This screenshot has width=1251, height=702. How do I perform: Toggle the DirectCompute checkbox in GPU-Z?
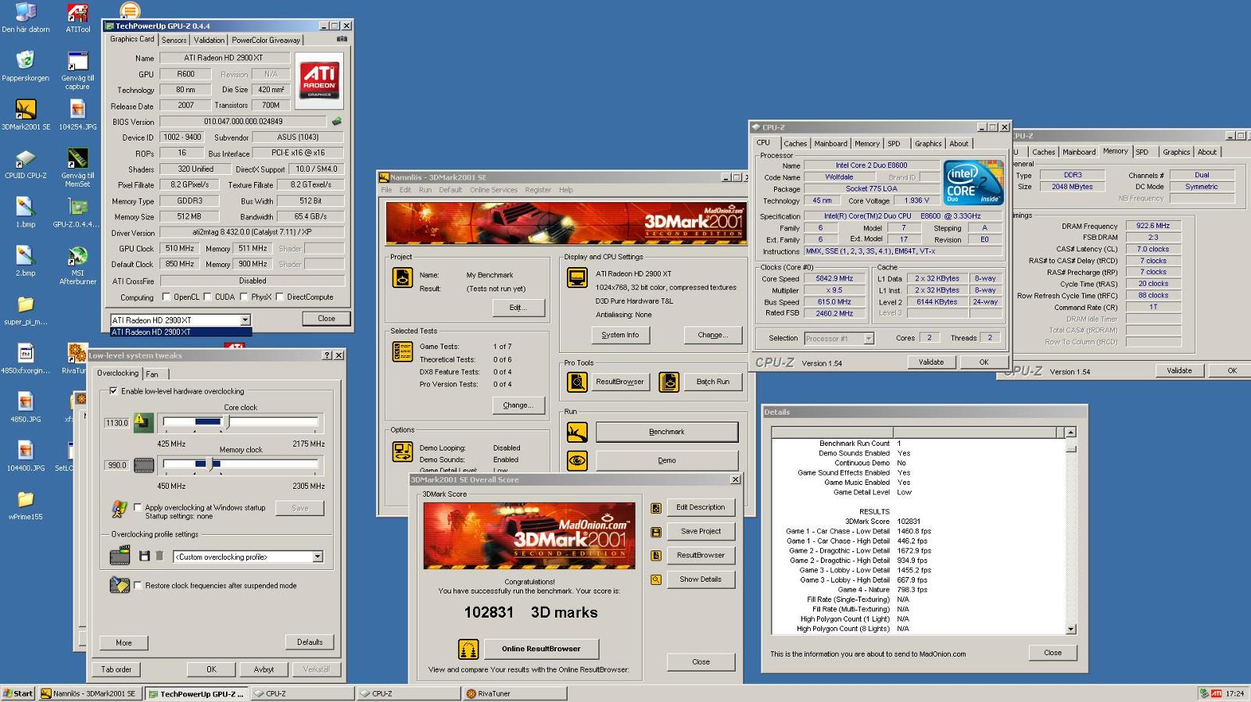[x=279, y=297]
